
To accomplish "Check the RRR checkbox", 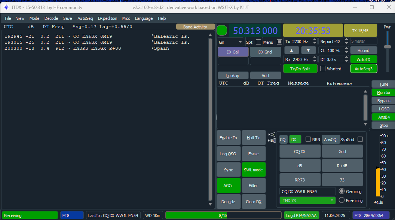I will pyautogui.click(x=308, y=139).
